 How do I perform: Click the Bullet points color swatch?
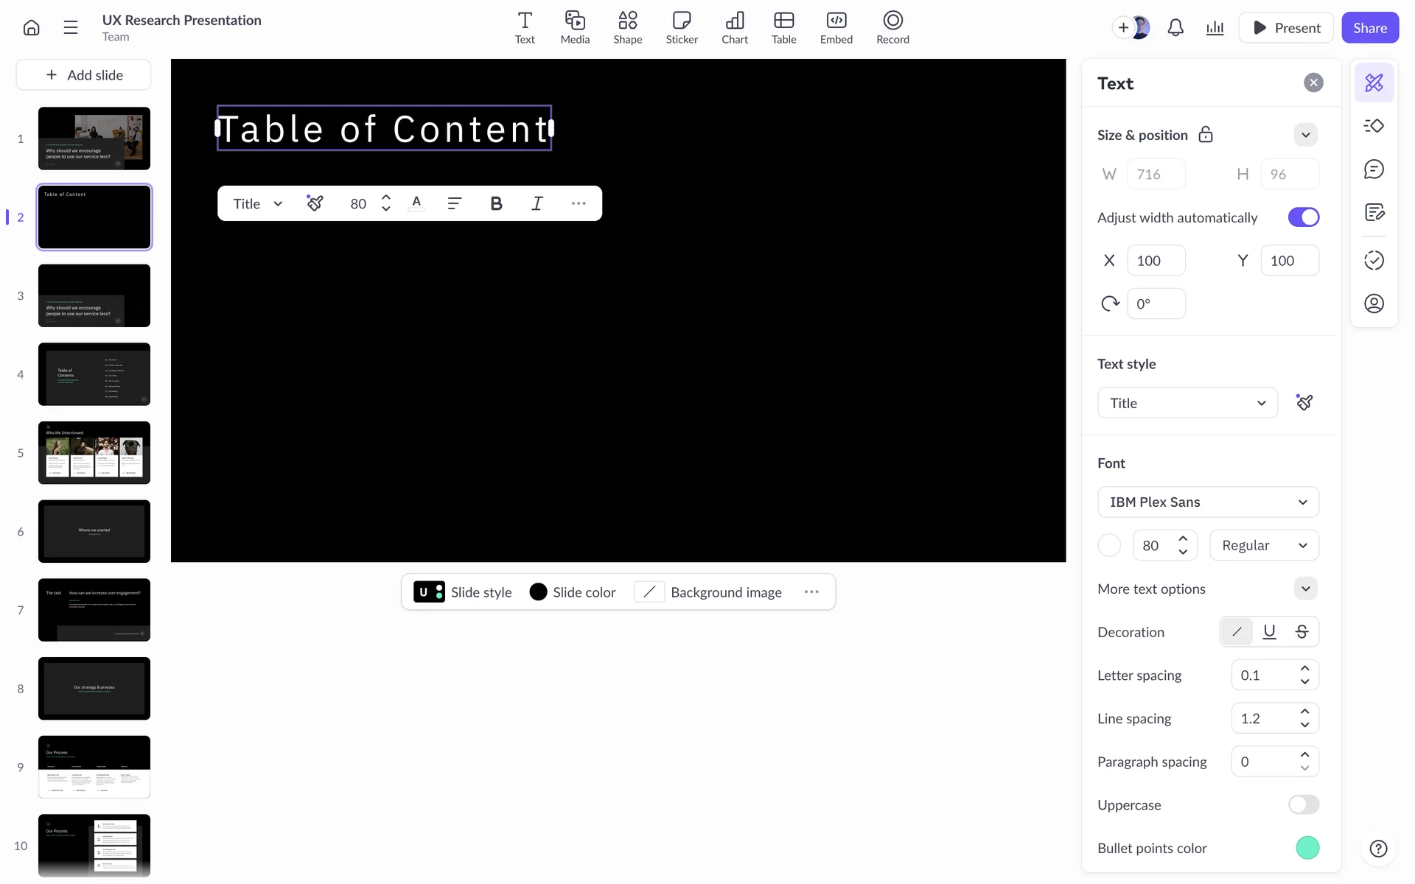coord(1307,849)
